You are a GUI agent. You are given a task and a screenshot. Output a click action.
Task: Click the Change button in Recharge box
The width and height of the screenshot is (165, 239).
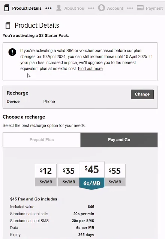pyautogui.click(x=142, y=94)
